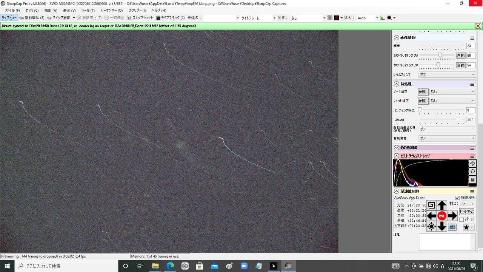Open the カメラ (C) menu
Viewport: 483px width, 272px height.
click(x=32, y=11)
